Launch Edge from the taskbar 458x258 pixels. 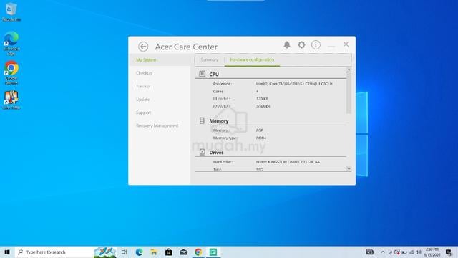click(139, 252)
